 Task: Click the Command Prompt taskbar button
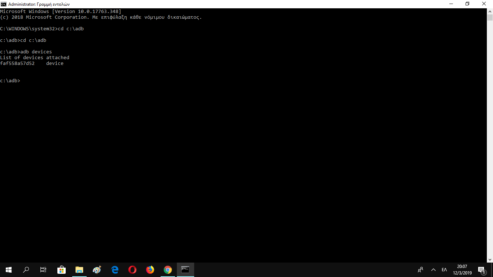(x=186, y=269)
